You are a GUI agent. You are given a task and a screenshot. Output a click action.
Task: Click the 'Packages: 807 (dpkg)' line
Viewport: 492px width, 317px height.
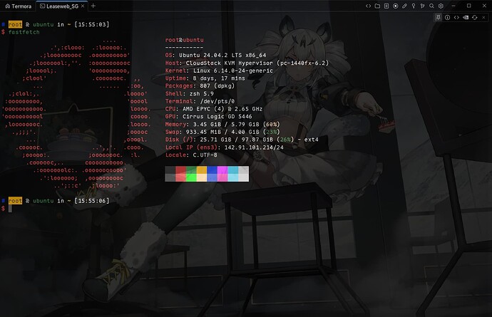point(200,86)
